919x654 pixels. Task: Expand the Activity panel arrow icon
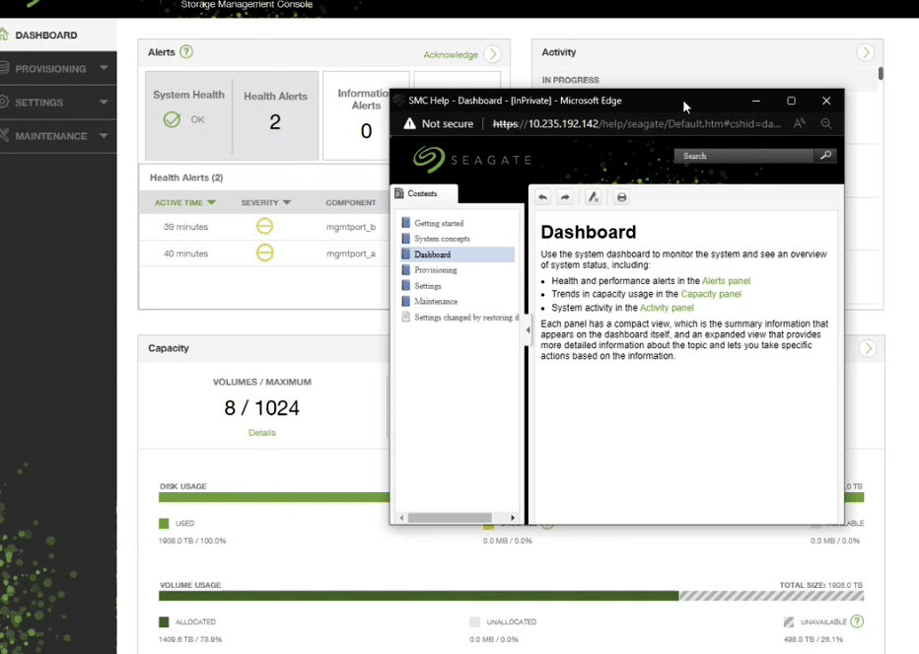pos(865,52)
